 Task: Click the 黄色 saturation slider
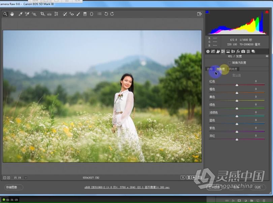pyautogui.click(x=237, y=101)
